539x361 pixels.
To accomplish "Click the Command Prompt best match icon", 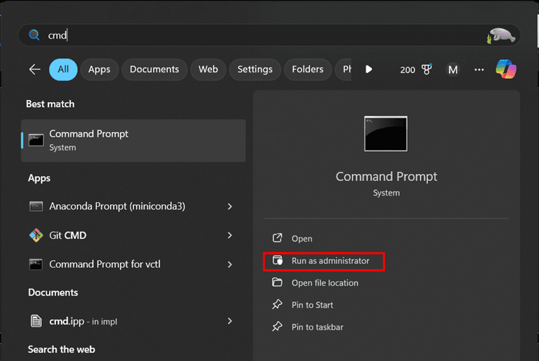I will coord(36,140).
